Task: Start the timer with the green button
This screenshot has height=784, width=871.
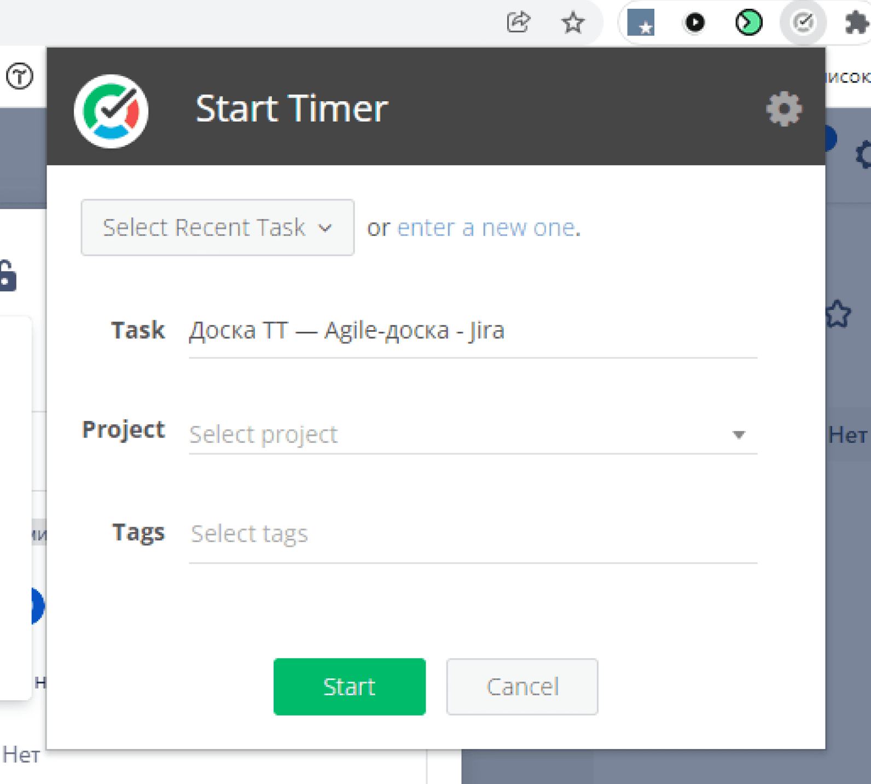Action: coord(350,687)
